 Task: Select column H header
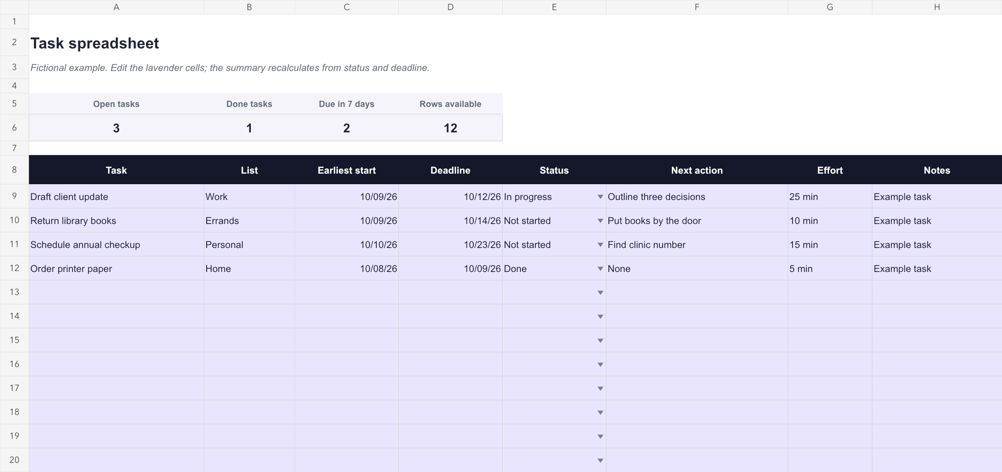point(937,7)
